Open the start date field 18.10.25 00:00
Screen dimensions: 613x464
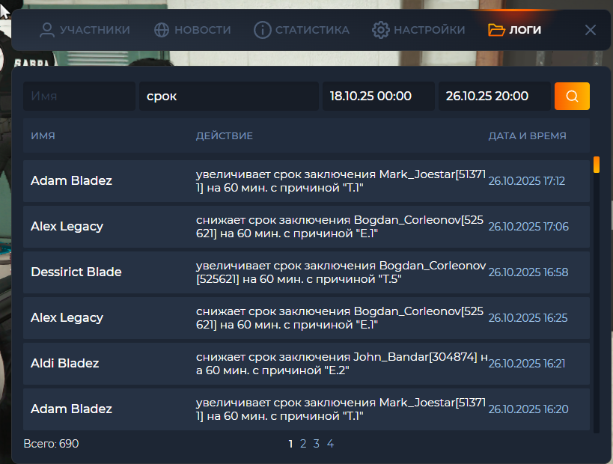point(378,96)
